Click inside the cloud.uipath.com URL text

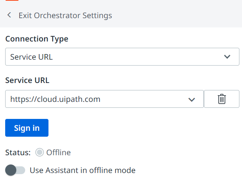coord(56,99)
